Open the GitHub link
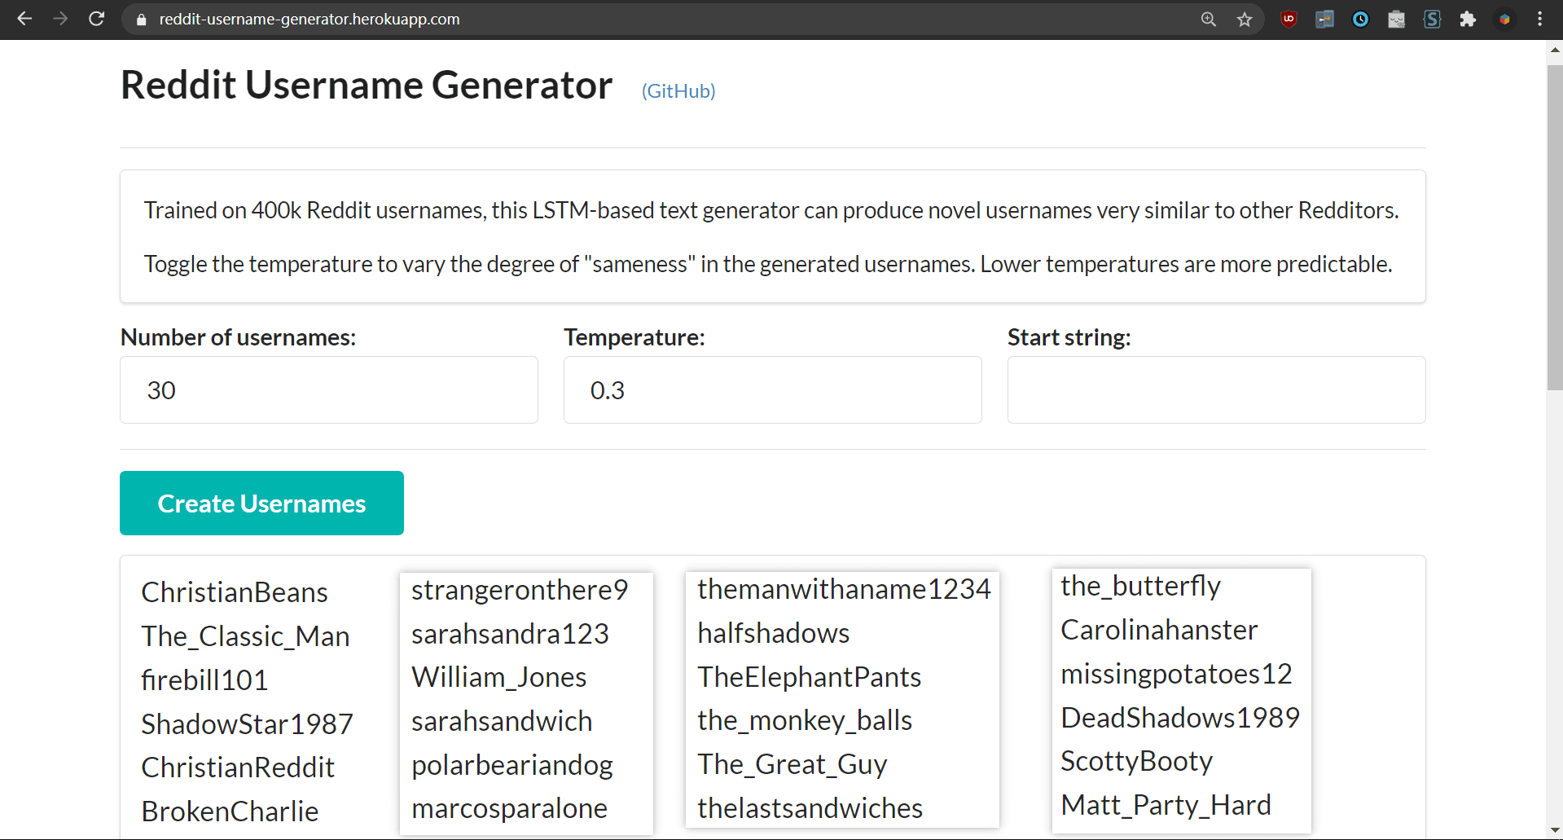Screen dimensions: 1563x840 click(678, 91)
